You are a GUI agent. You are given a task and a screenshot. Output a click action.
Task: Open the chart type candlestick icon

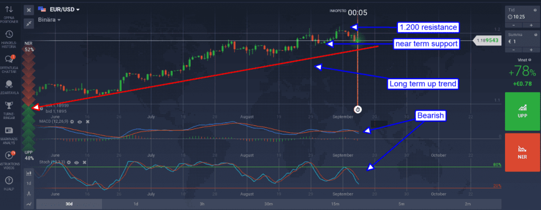click(x=29, y=174)
